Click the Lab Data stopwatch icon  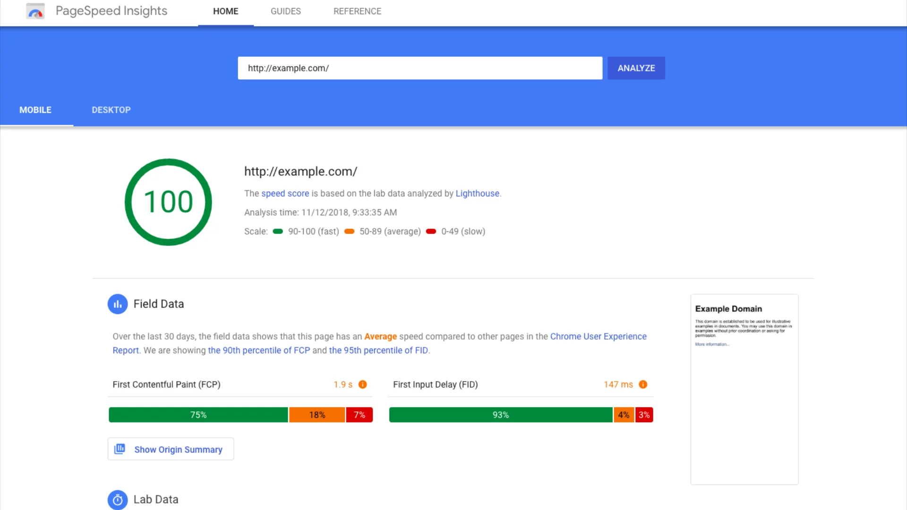(x=118, y=500)
